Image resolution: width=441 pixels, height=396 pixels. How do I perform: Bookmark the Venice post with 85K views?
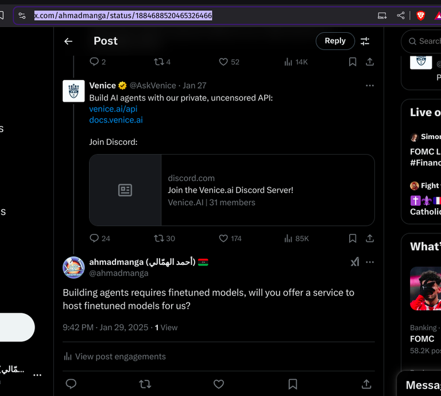353,239
